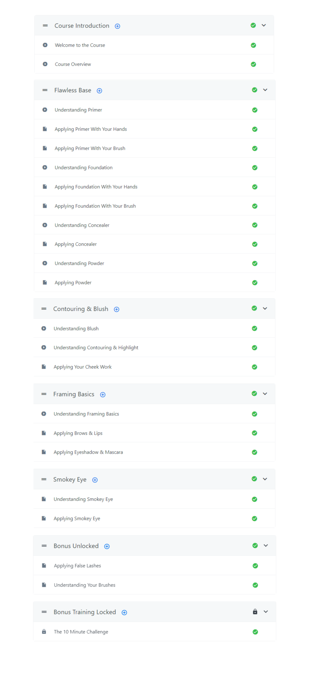Click the document icon for Applying Concealer
309x673 pixels.
(45, 244)
